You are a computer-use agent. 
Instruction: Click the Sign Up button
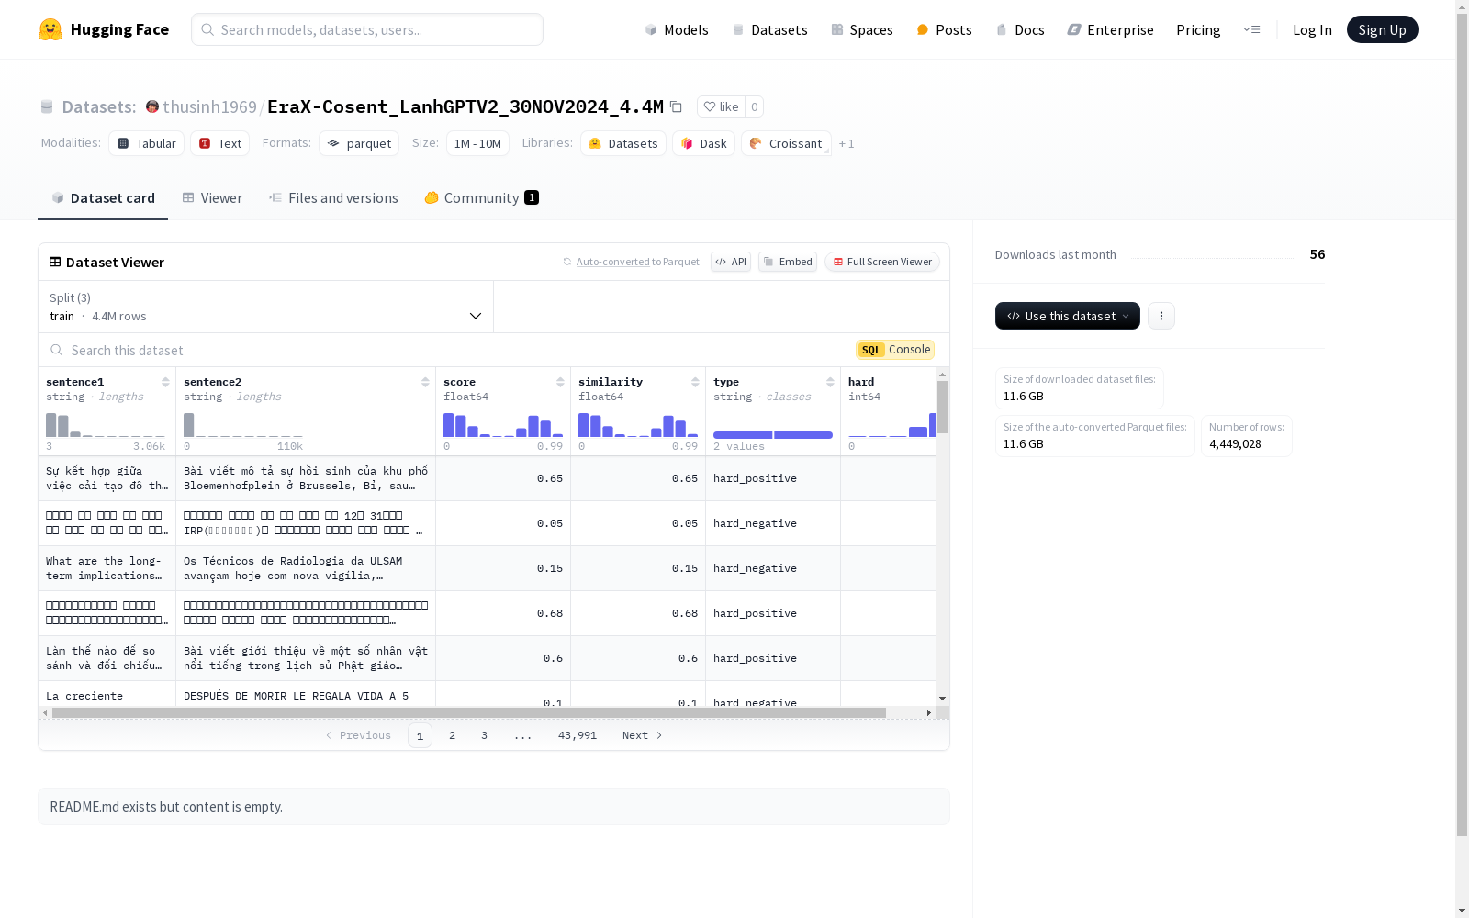pos(1382,29)
